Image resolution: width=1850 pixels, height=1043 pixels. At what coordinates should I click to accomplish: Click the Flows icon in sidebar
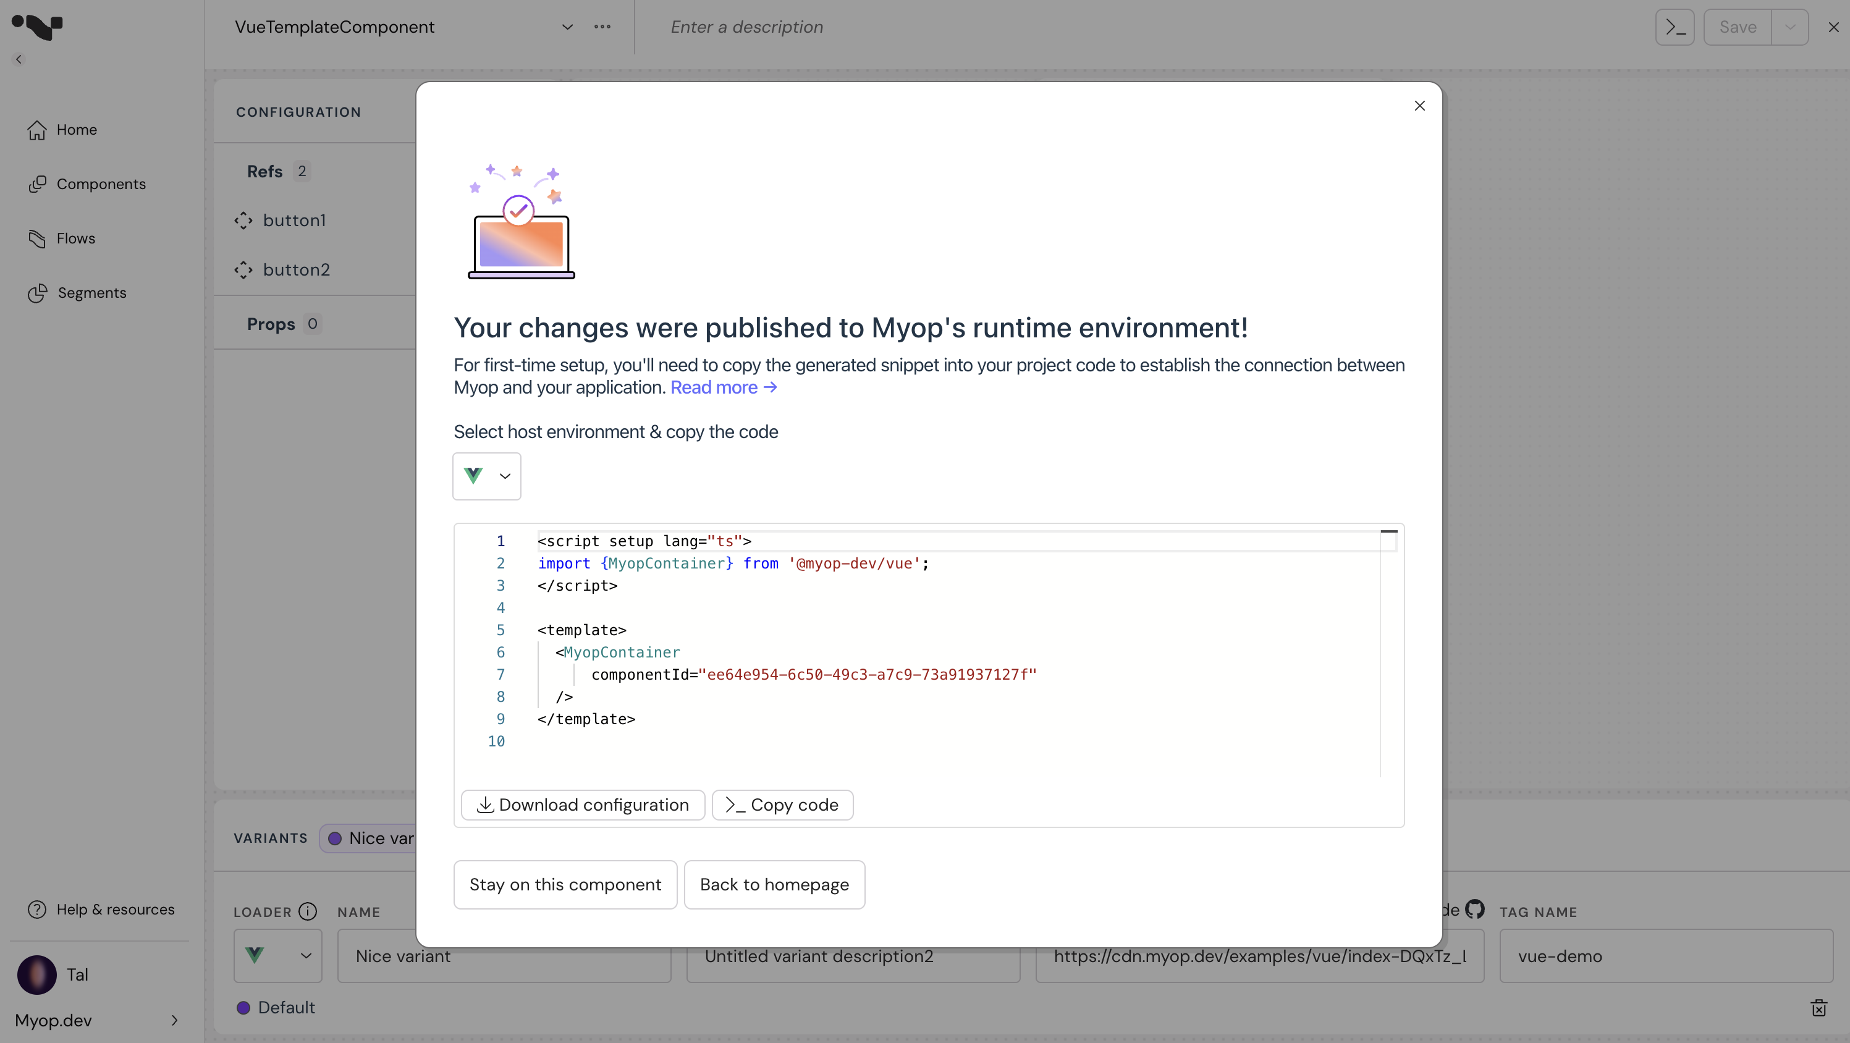36,239
